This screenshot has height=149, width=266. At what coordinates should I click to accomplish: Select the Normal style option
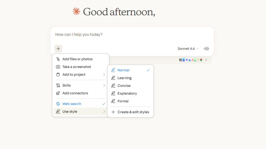[x=123, y=70]
